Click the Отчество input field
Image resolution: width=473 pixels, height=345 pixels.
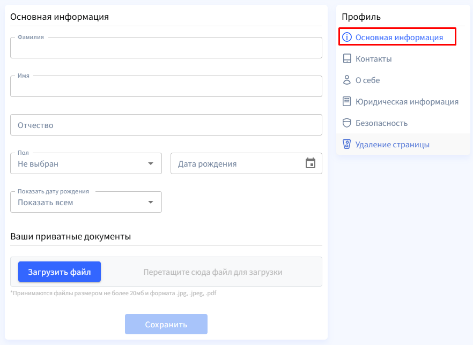tap(166, 125)
